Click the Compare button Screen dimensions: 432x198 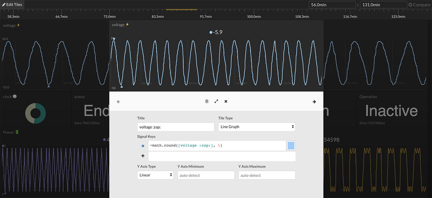pos(419,5)
